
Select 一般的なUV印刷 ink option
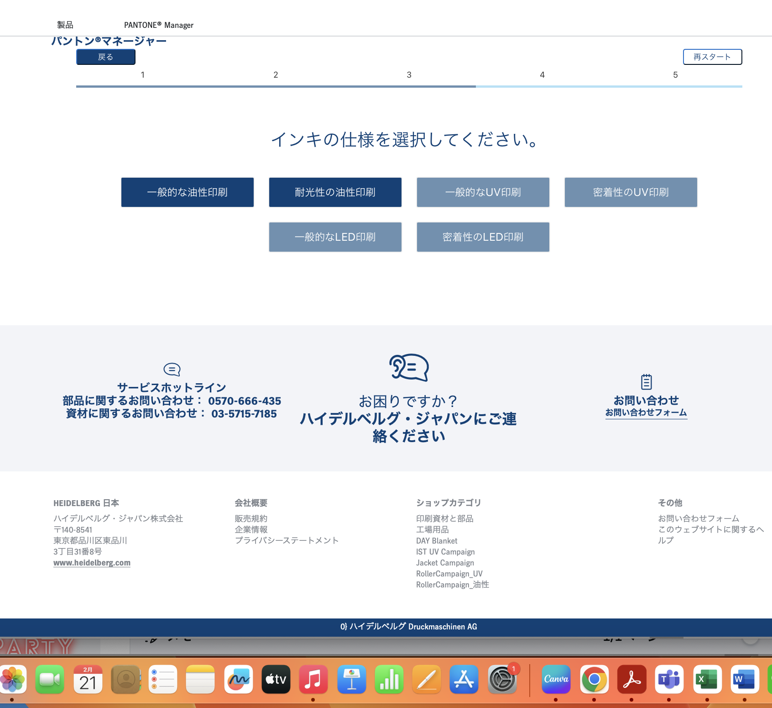point(483,192)
